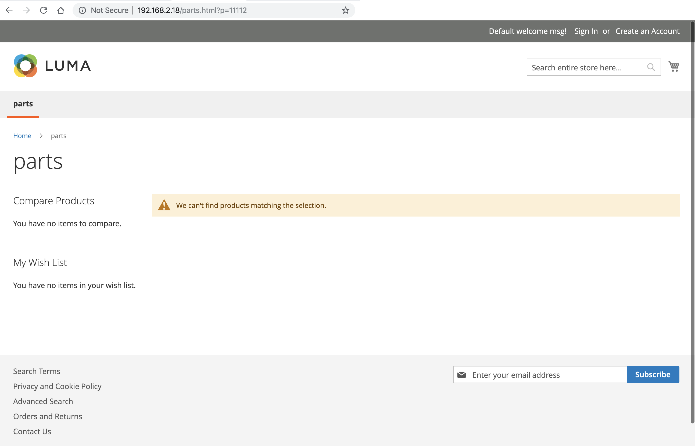The width and height of the screenshot is (695, 446).
Task: Open Privacy and Cookie Policy link
Action: (57, 386)
